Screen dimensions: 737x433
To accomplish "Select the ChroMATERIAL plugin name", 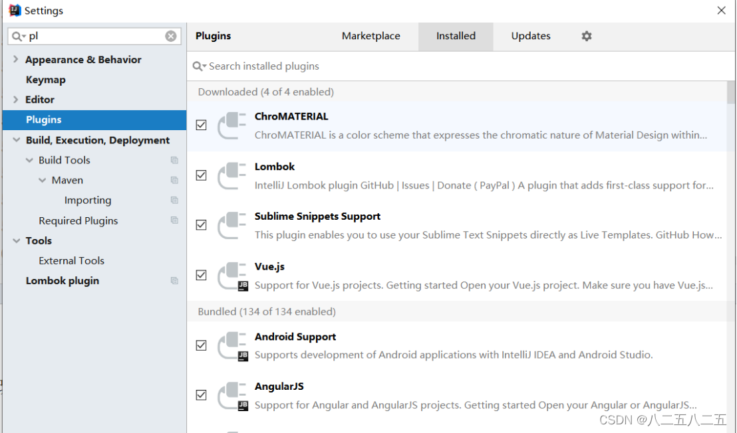I will pyautogui.click(x=291, y=116).
